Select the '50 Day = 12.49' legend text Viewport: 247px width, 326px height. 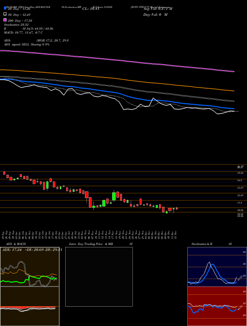(x=19, y=15)
